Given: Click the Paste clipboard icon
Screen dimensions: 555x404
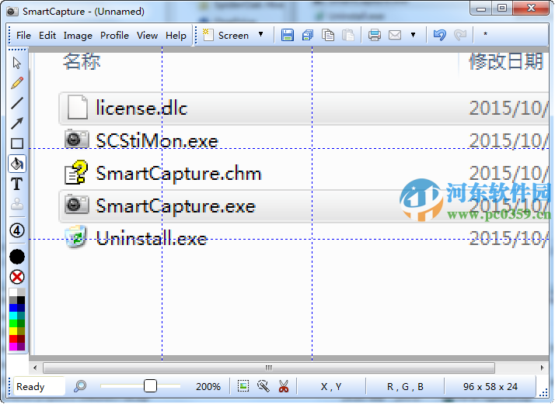Looking at the screenshot, I should pyautogui.click(x=348, y=35).
